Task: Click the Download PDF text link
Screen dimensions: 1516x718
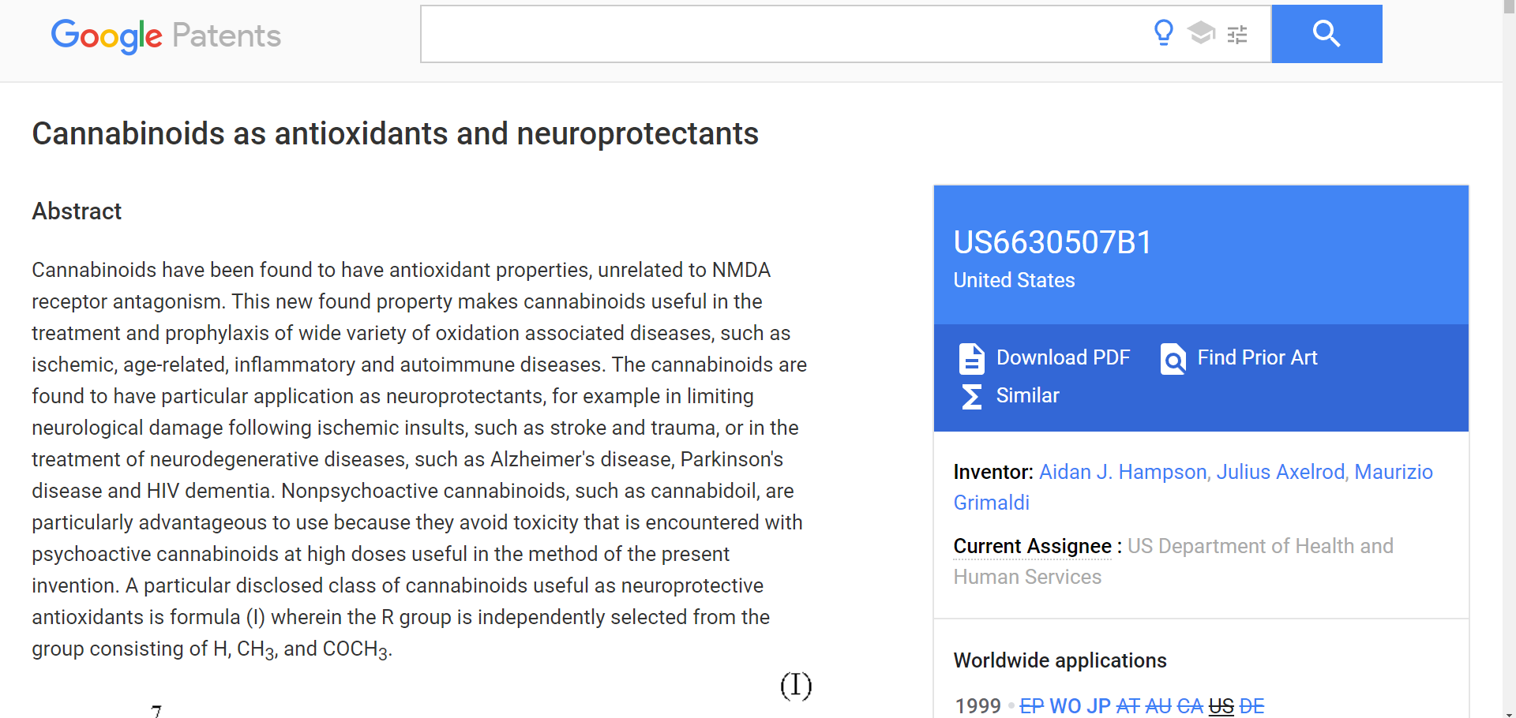Action: (x=1063, y=357)
